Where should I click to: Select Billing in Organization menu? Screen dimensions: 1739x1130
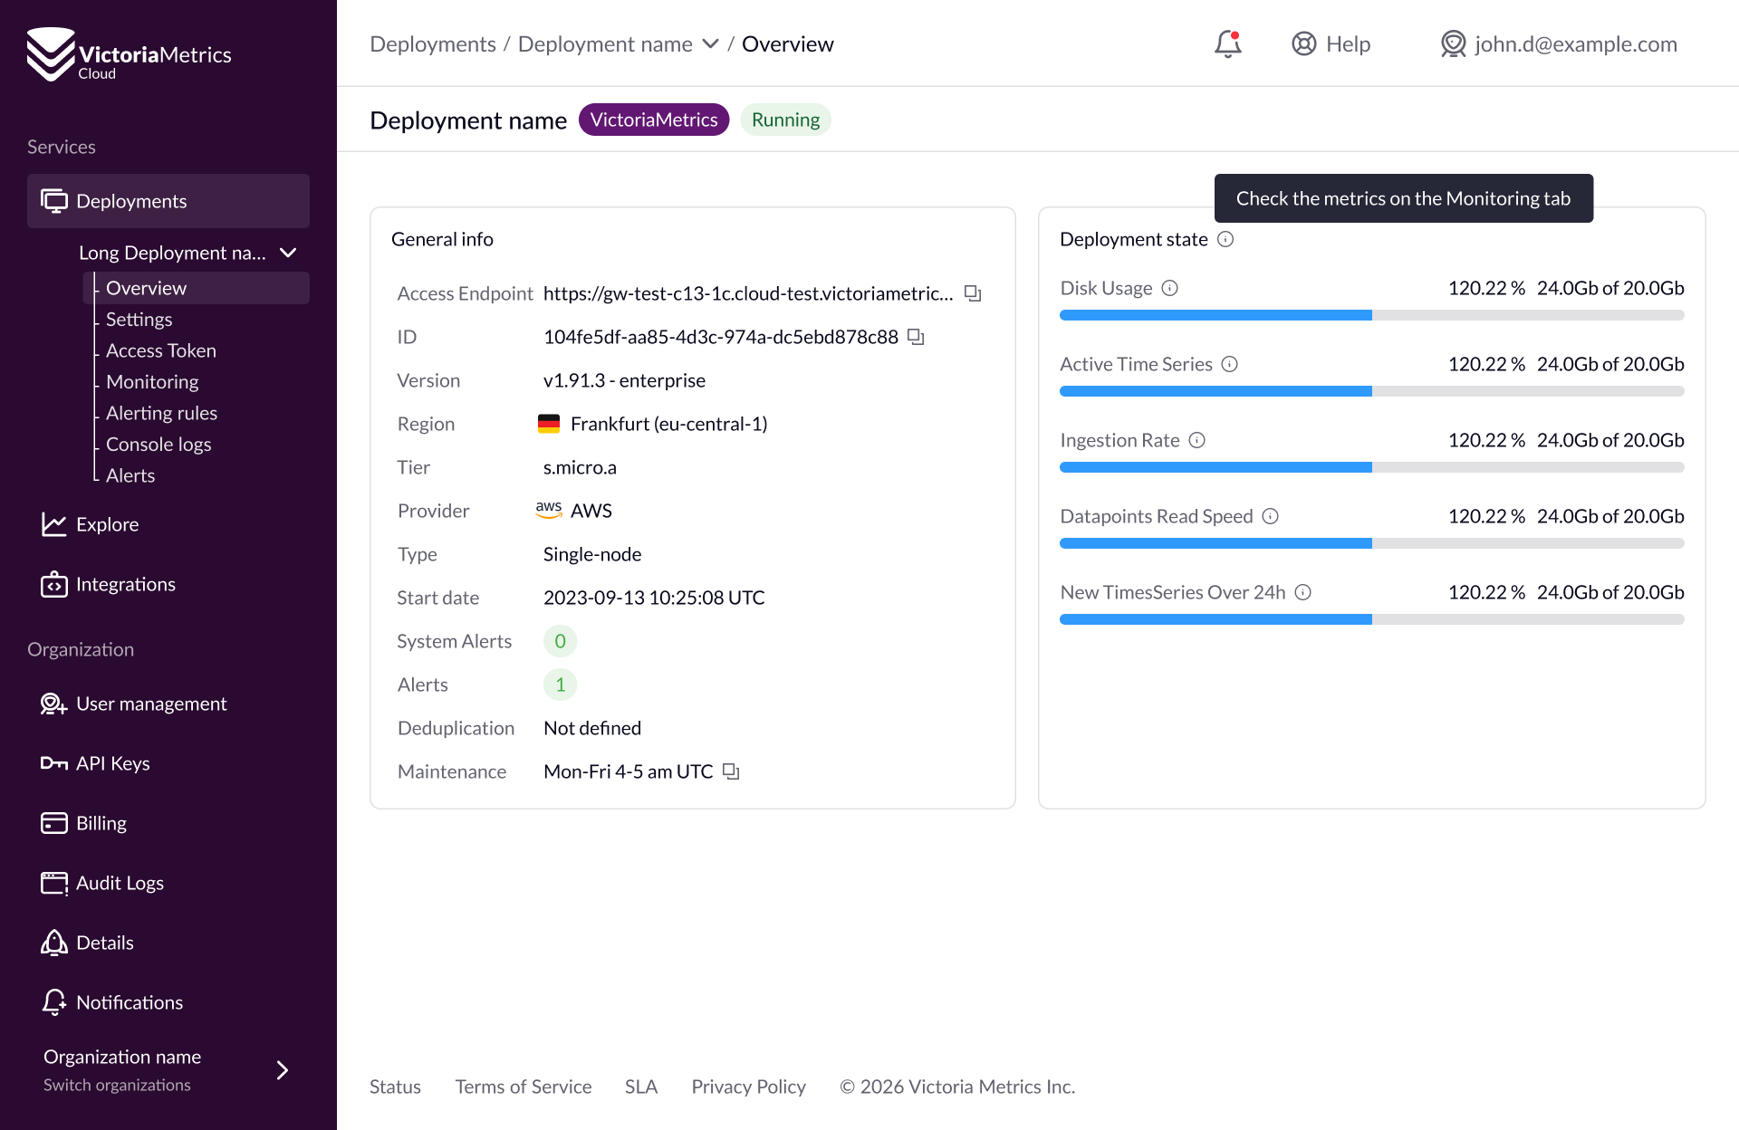click(101, 823)
